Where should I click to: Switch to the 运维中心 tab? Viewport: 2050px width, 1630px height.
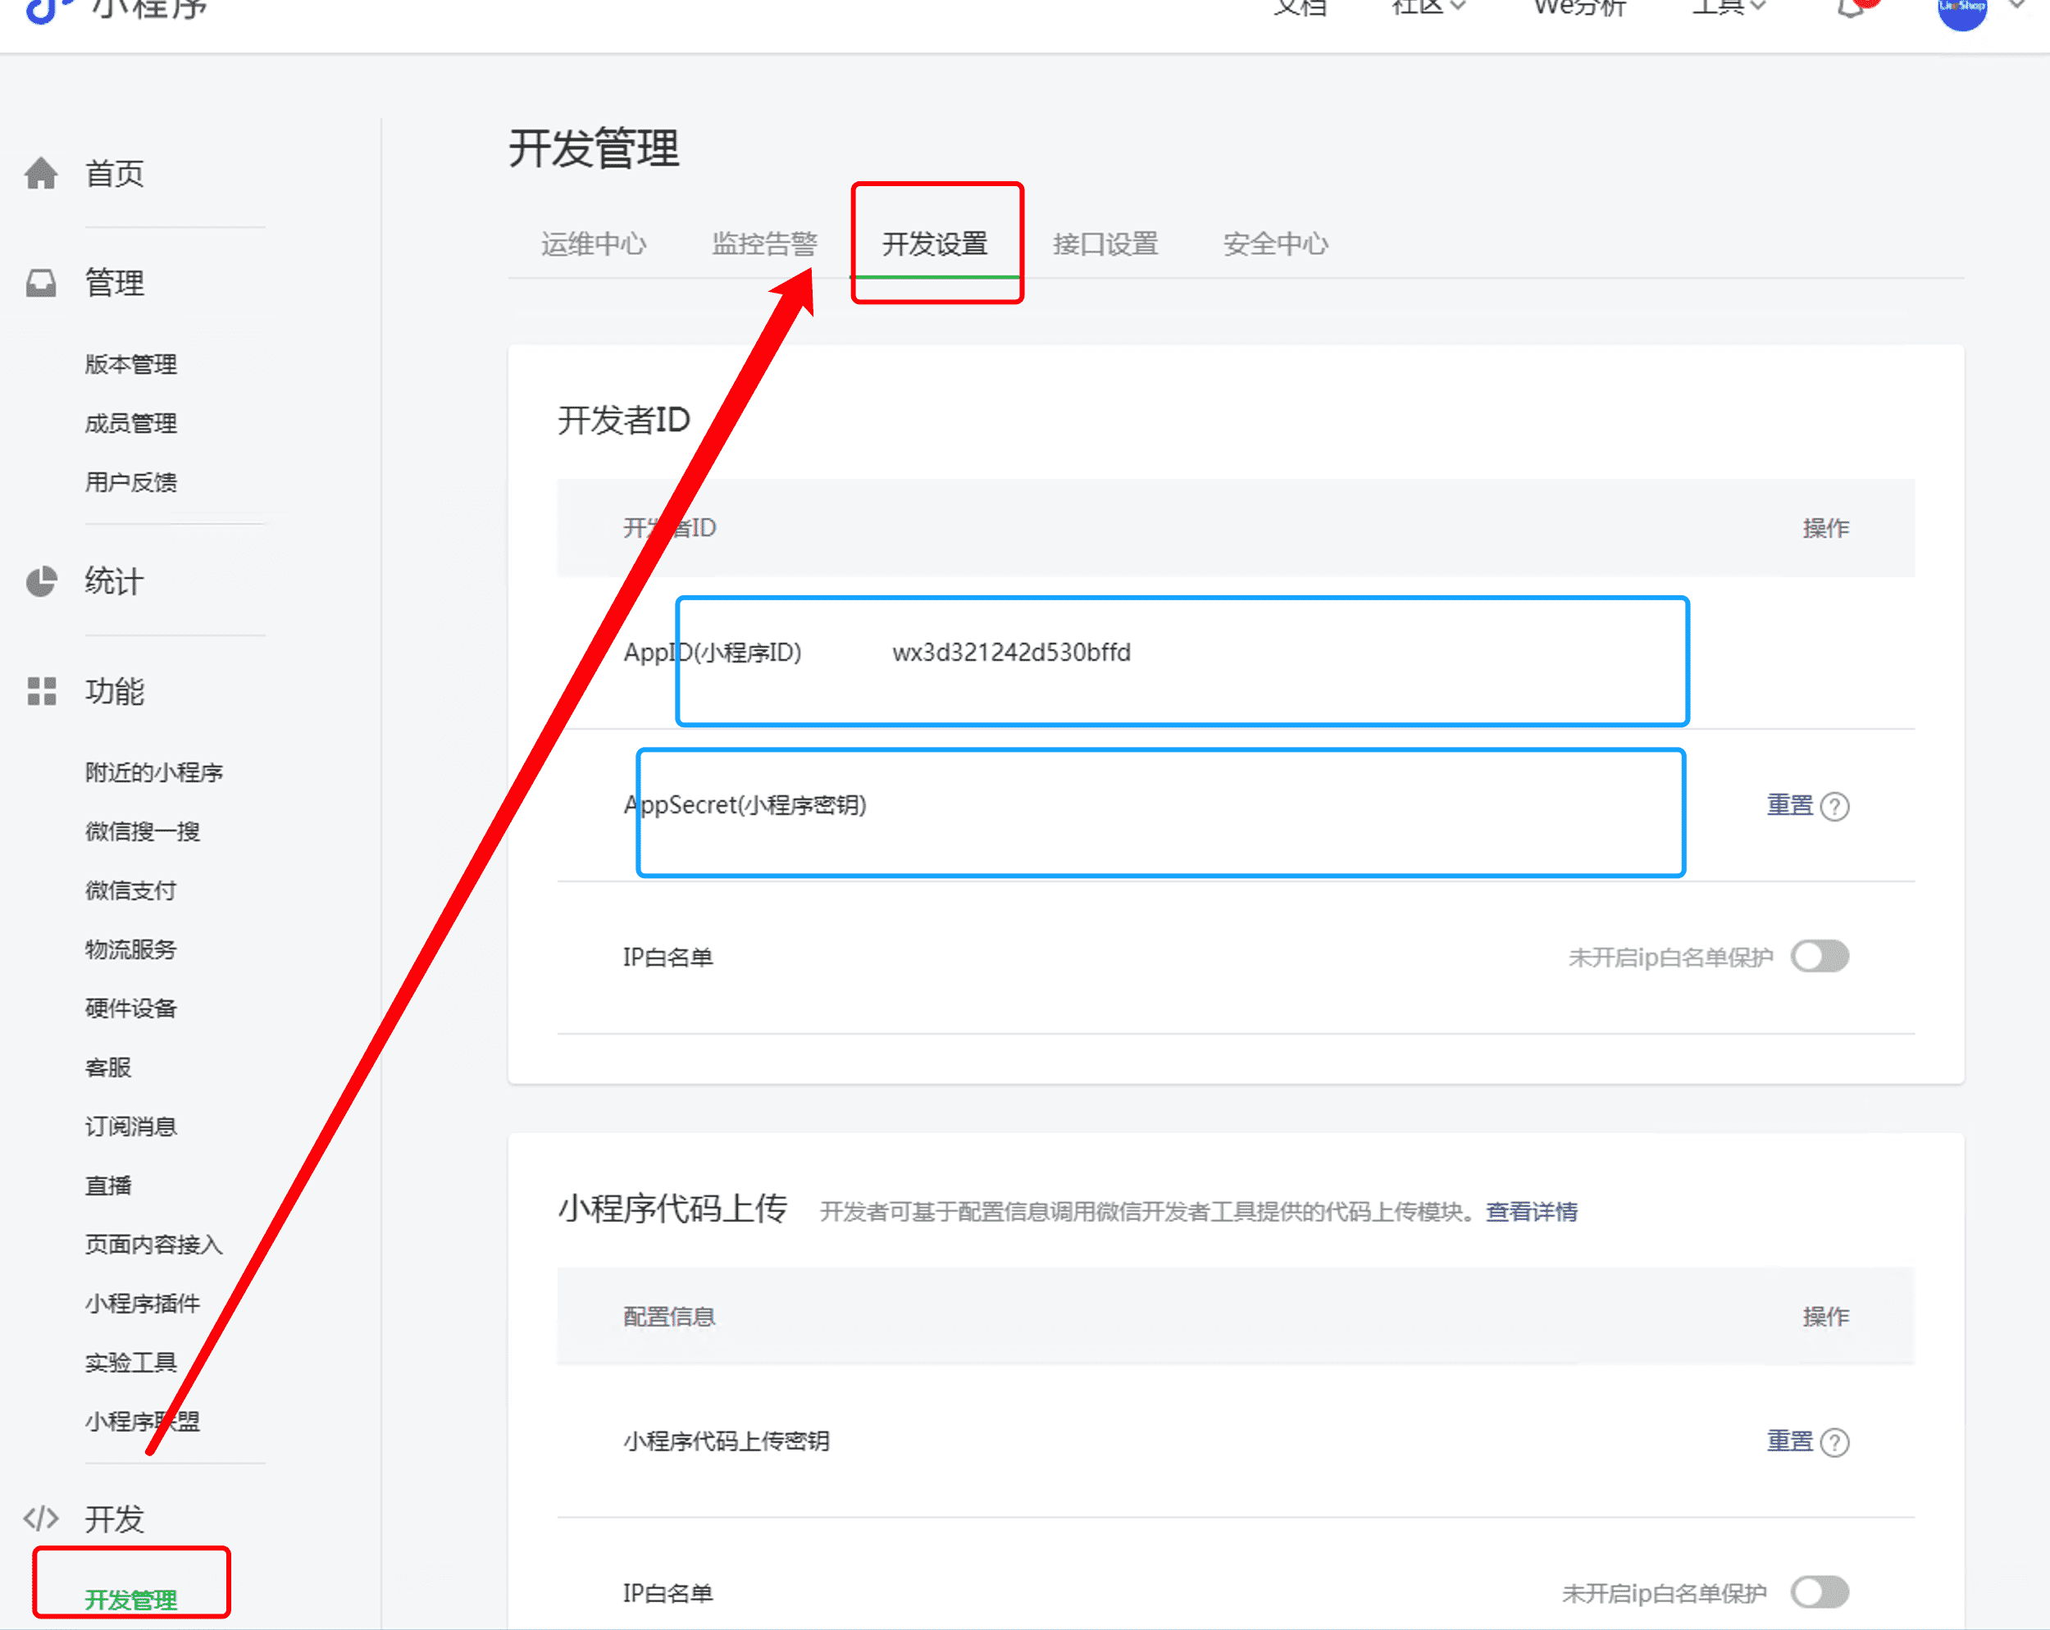click(594, 244)
